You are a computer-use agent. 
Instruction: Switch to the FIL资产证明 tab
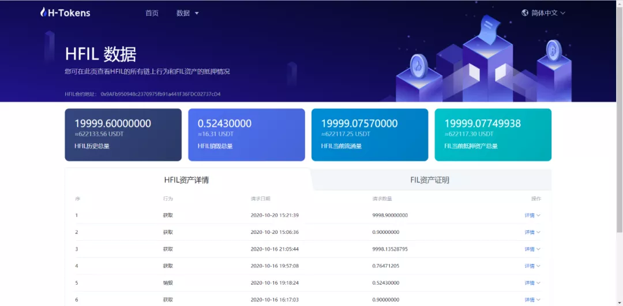pos(430,180)
